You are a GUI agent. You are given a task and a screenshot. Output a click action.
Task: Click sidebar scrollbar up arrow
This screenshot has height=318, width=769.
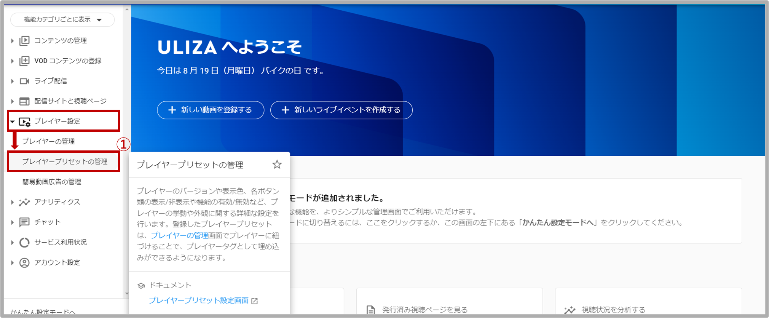click(127, 9)
